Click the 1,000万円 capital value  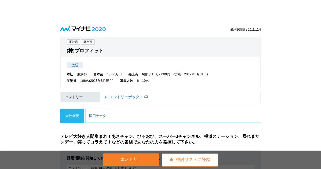[114, 74]
